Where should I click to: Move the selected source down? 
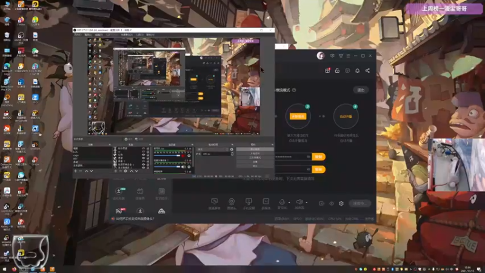pos(136,171)
